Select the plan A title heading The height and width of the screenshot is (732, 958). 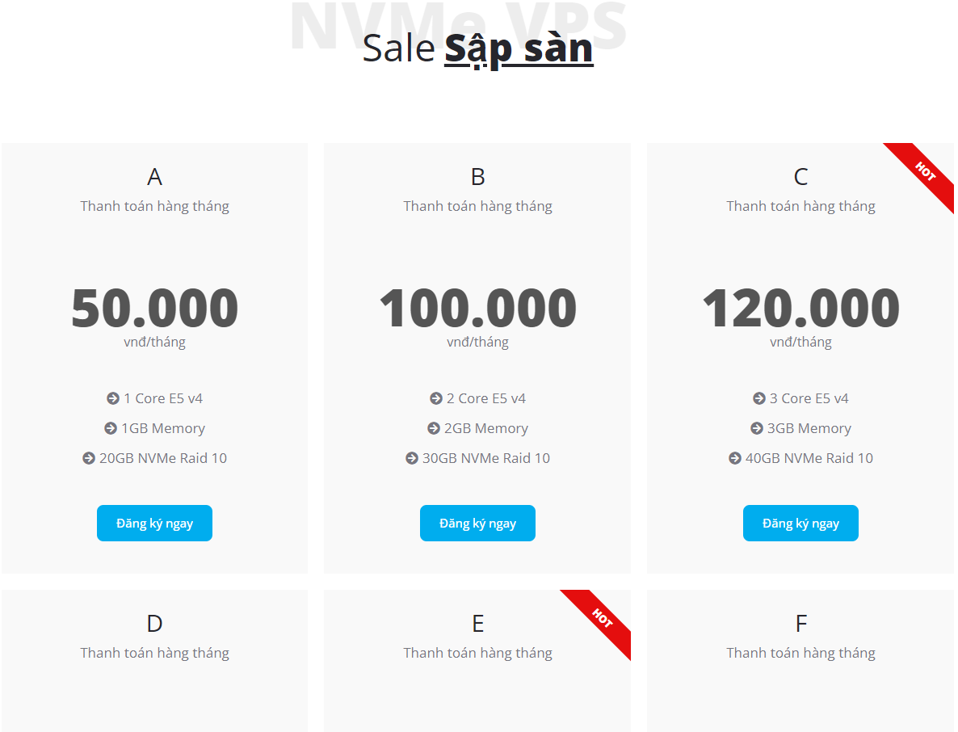point(154,176)
